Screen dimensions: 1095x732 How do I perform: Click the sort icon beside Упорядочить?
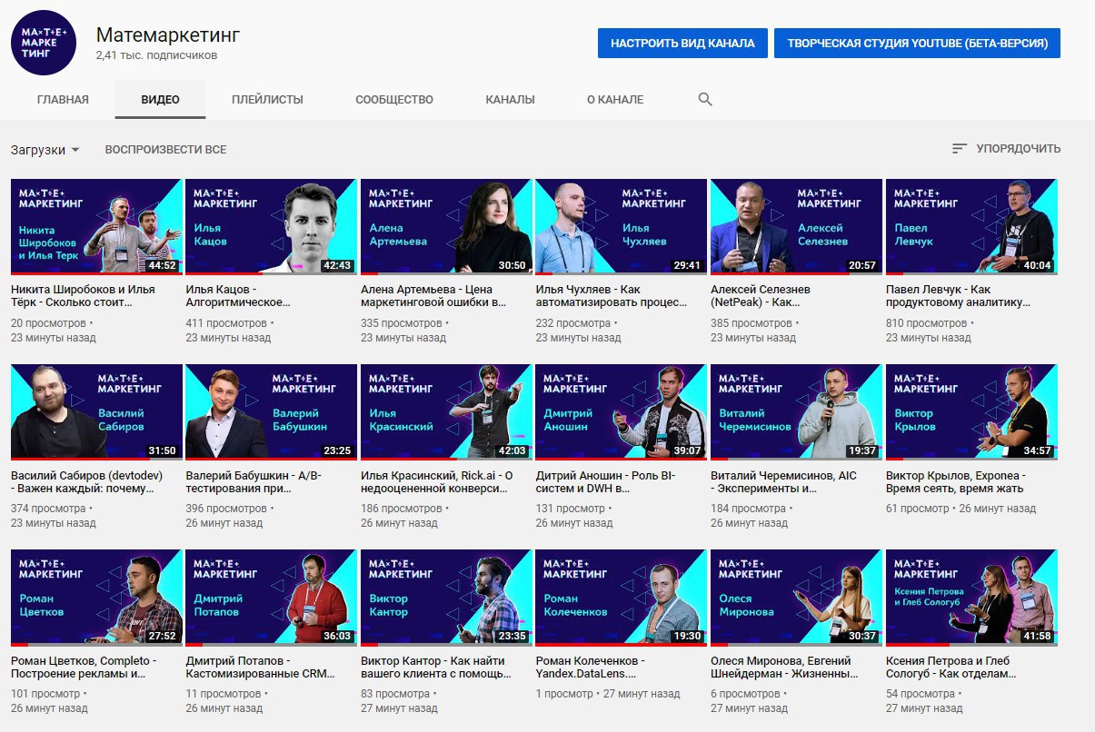[x=960, y=149]
